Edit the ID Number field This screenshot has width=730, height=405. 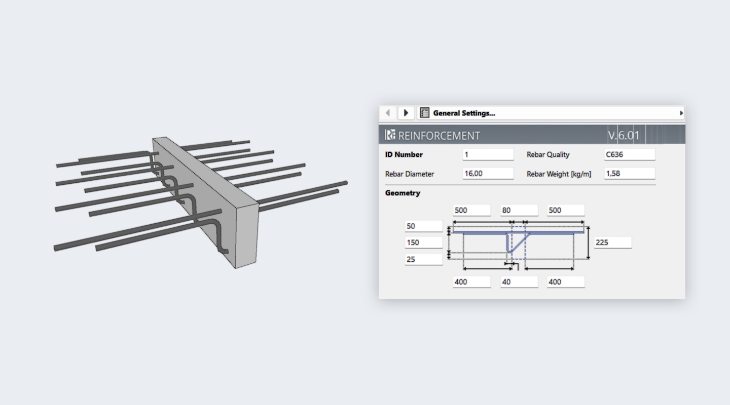point(488,154)
